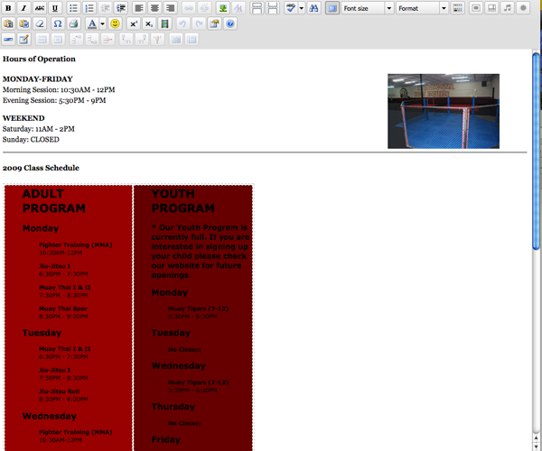Screen dimensions: 542x451
Task: Click the 'ADULT PROGRAM' heading text
Action: click(54, 201)
